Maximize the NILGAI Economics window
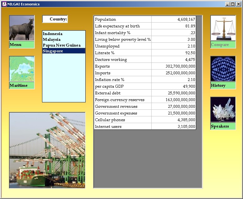Viewport: 243px width, 199px height. click(x=233, y=4)
